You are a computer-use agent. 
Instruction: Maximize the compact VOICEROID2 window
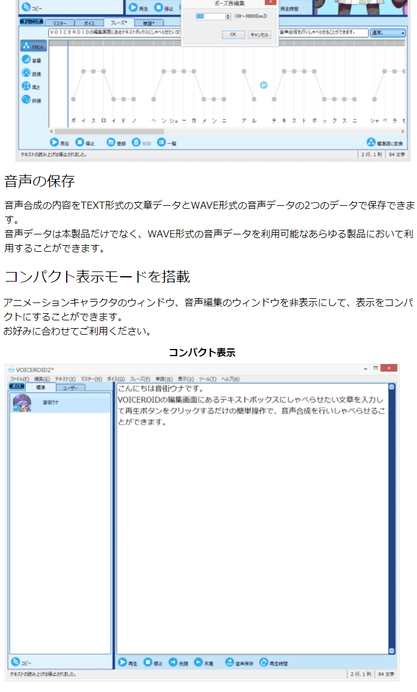click(x=375, y=368)
